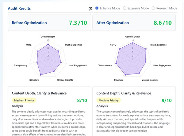The height and width of the screenshot is (136, 184).
Task: Select the Research Mode radio button
Action: (x=153, y=8)
